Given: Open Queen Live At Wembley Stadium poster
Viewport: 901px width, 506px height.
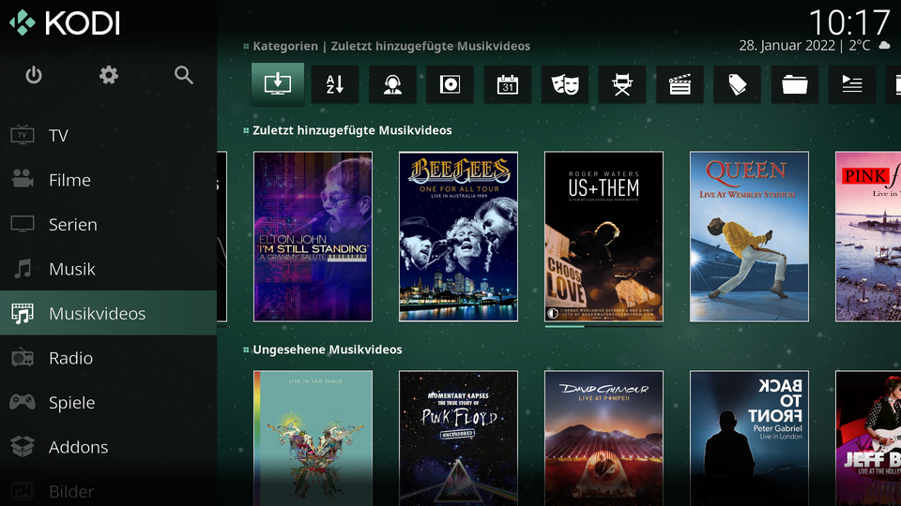Looking at the screenshot, I should coord(749,236).
